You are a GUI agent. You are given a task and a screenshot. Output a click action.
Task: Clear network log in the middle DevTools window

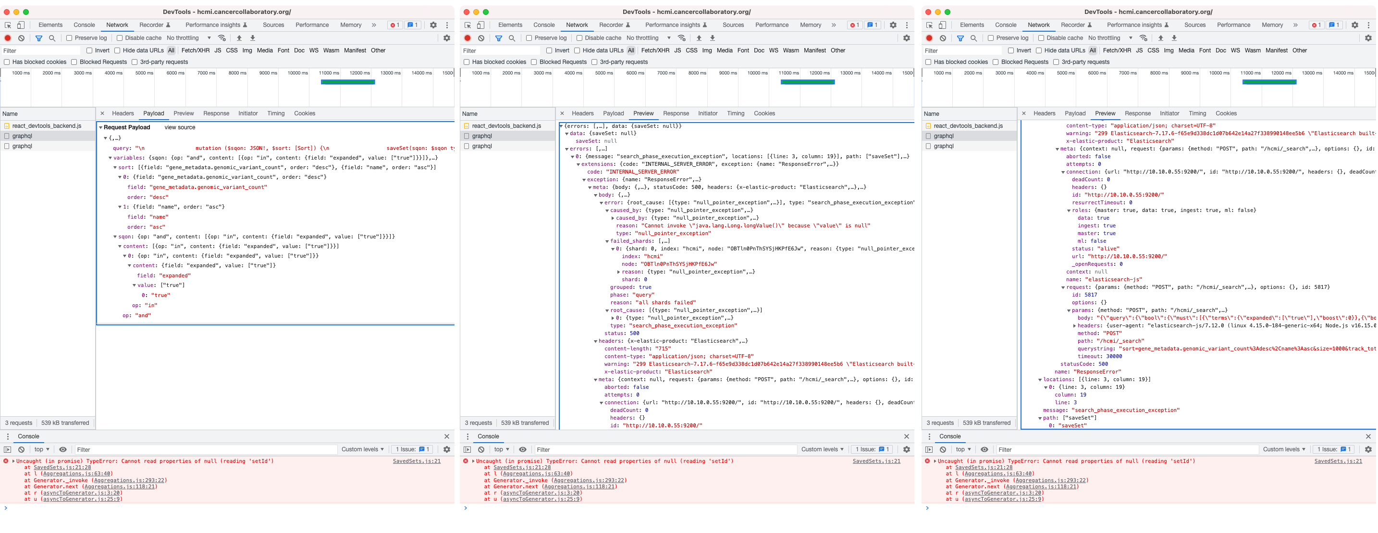tap(481, 38)
